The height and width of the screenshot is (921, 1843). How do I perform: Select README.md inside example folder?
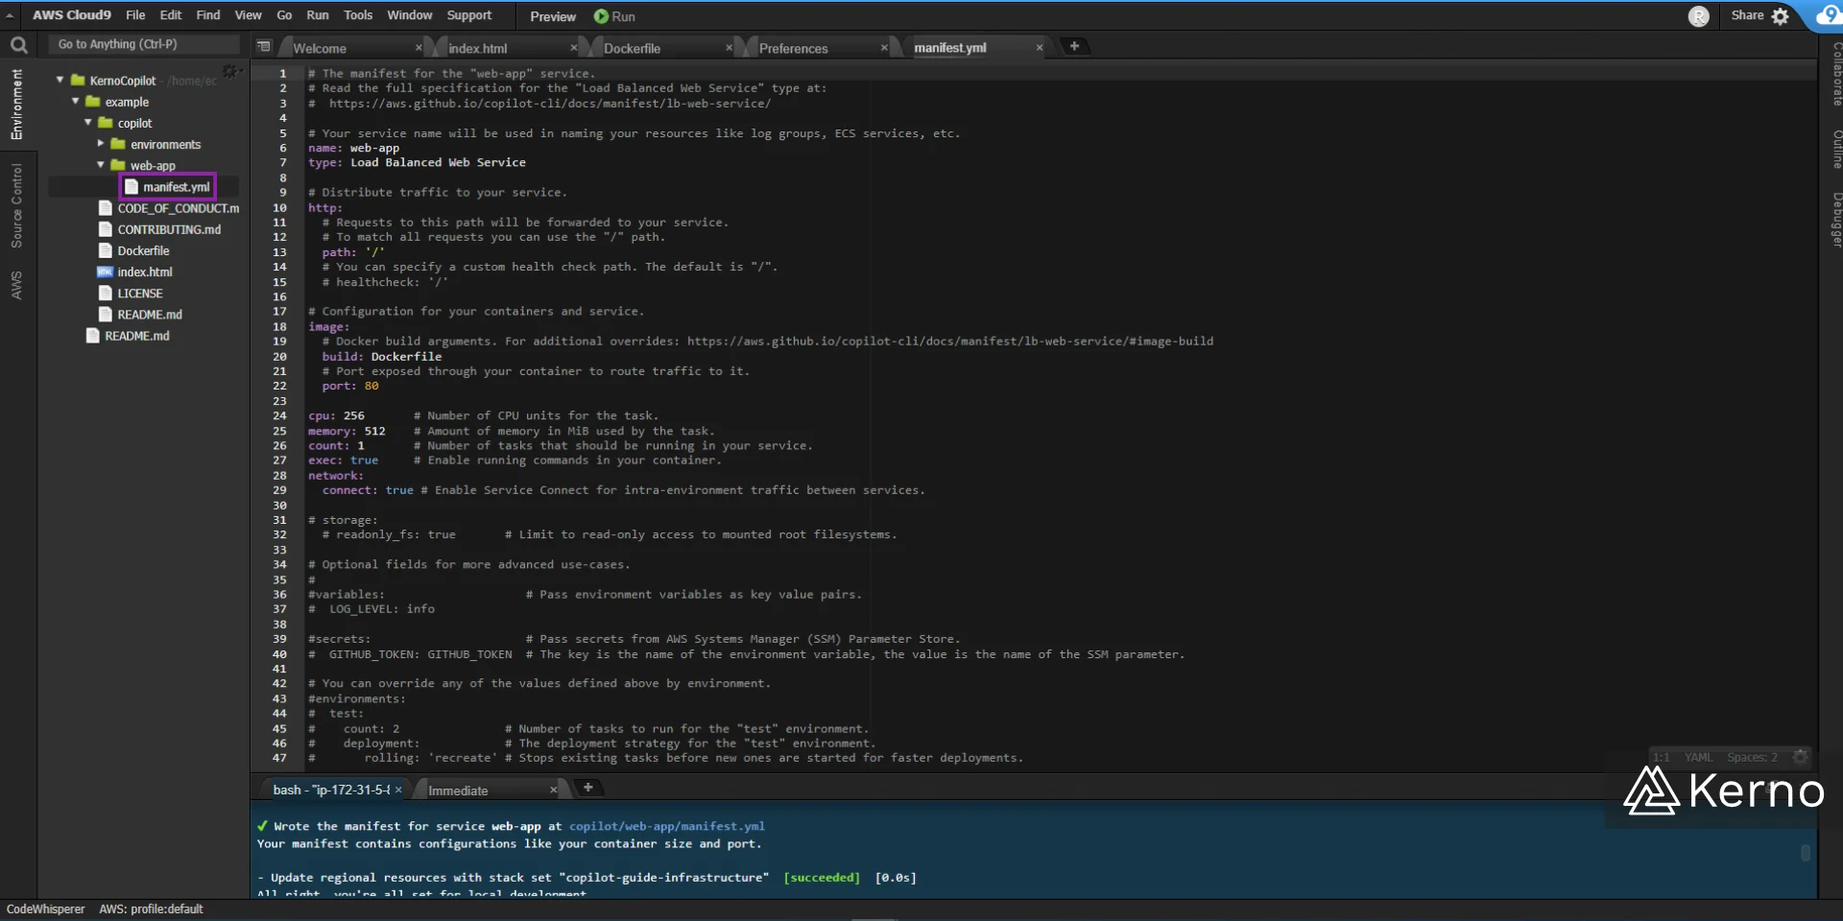(x=150, y=315)
